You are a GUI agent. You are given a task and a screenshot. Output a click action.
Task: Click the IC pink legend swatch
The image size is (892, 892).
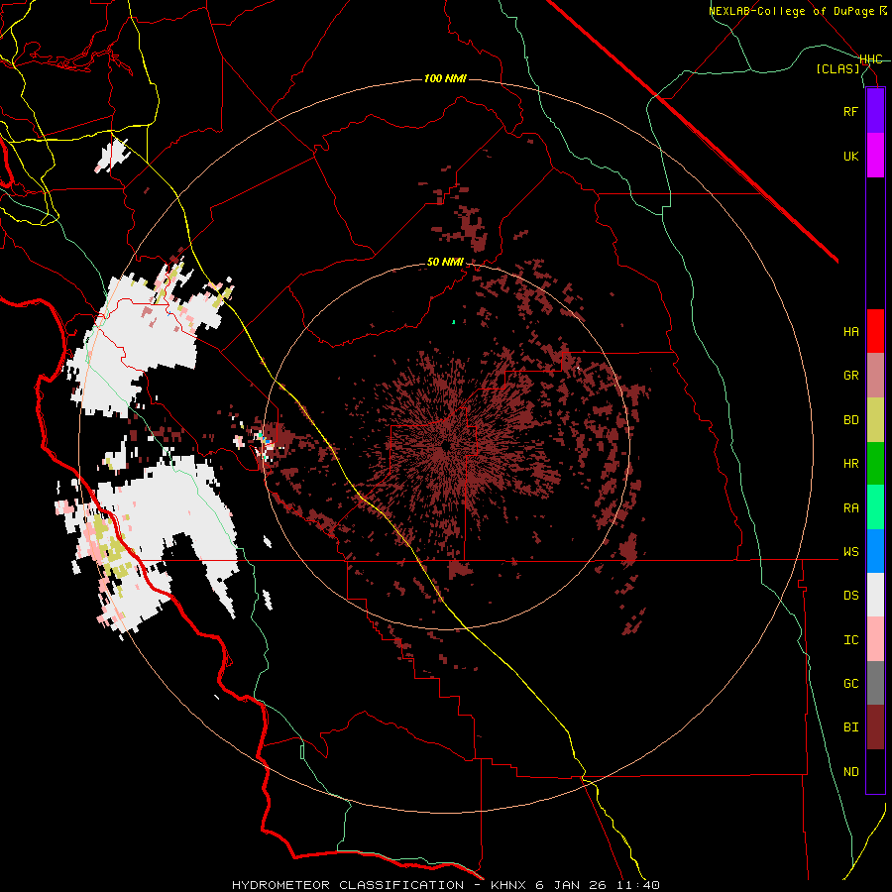click(875, 639)
